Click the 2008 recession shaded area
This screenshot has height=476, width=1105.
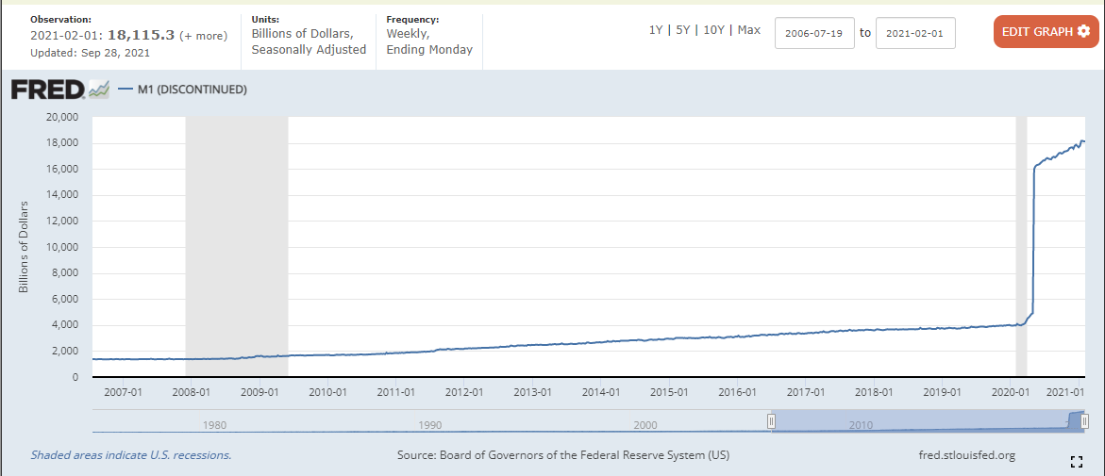[x=237, y=246]
